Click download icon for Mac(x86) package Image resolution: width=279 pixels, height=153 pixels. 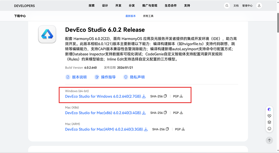[144, 113]
